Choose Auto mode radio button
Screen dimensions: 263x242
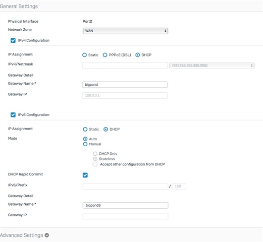85,139
